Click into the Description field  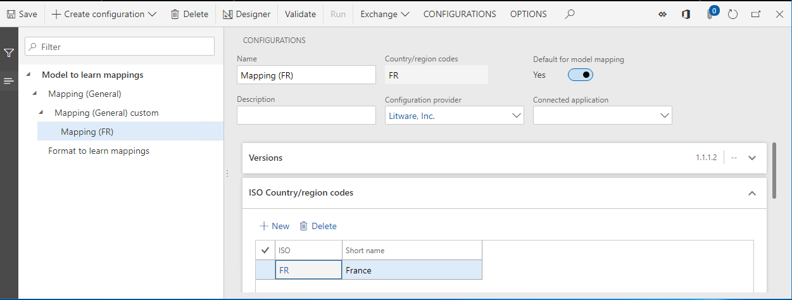click(x=306, y=115)
